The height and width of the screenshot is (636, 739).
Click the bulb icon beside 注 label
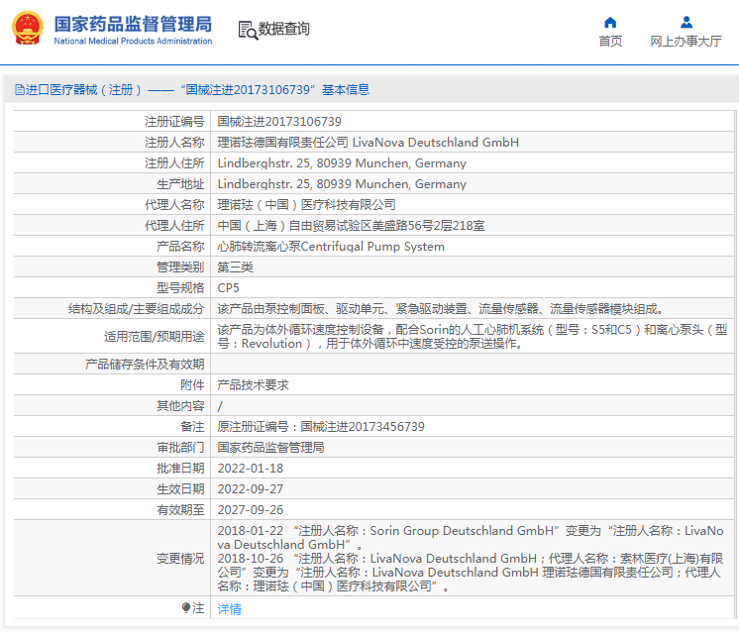pos(185,608)
